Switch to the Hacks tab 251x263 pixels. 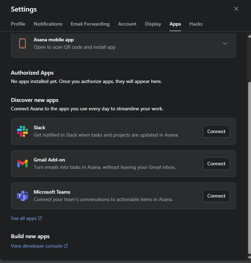196,24
